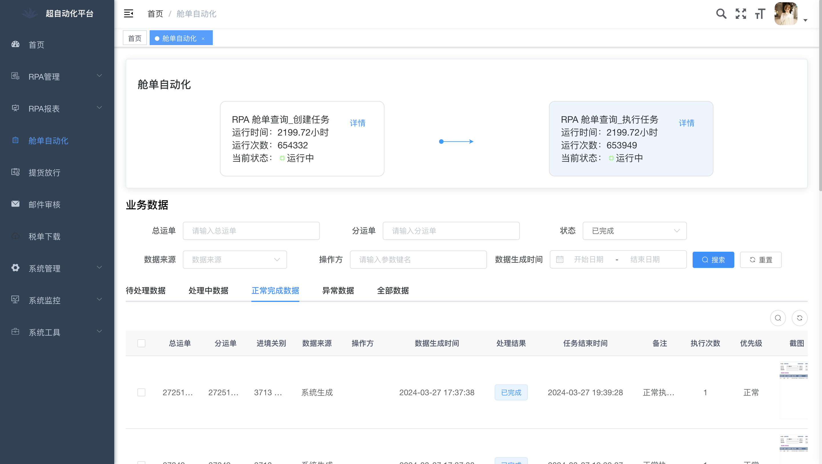Click the round search toggle above table
Image resolution: width=822 pixels, height=464 pixels.
click(778, 318)
